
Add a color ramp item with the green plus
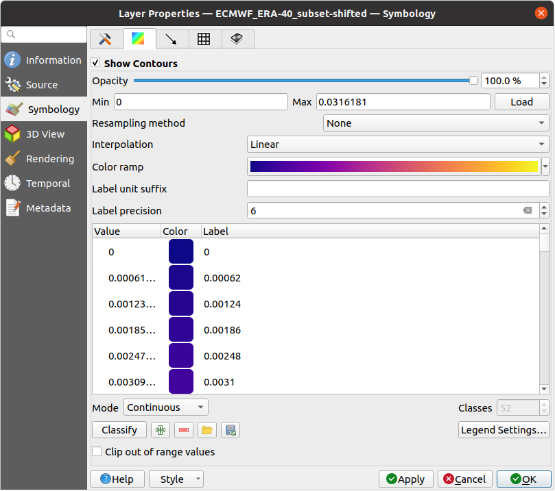pos(161,430)
